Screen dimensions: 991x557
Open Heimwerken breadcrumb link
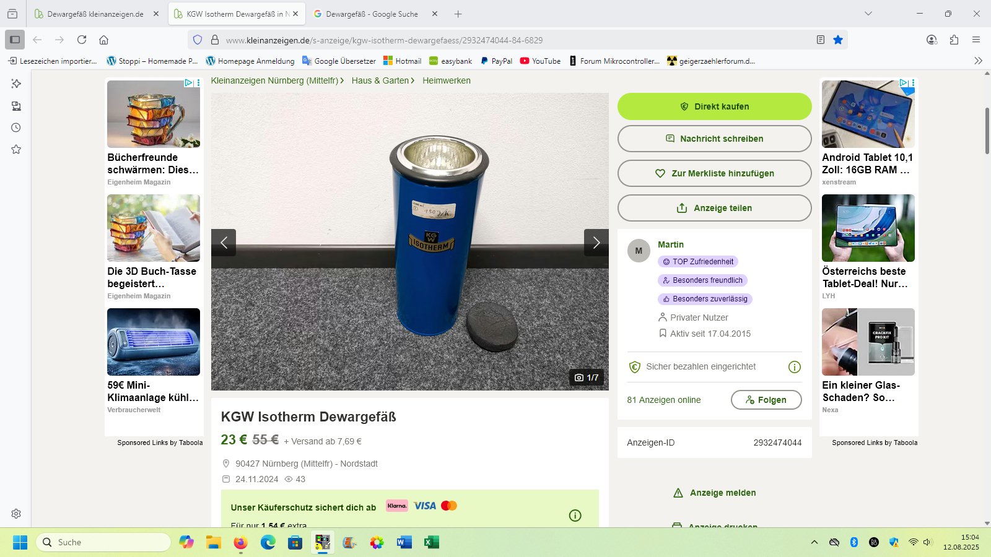[447, 80]
